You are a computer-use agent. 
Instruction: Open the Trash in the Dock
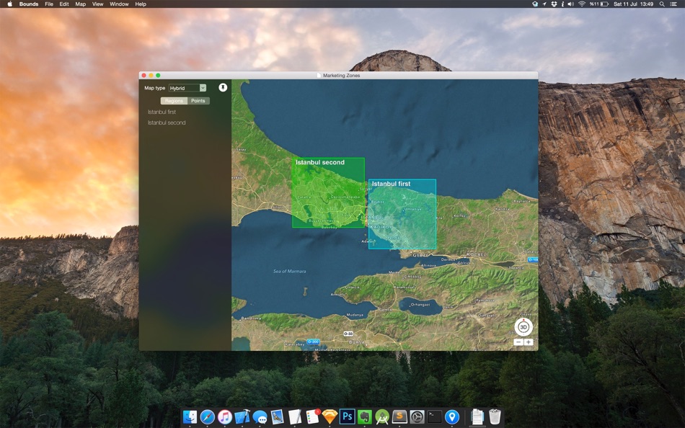pyautogui.click(x=495, y=416)
